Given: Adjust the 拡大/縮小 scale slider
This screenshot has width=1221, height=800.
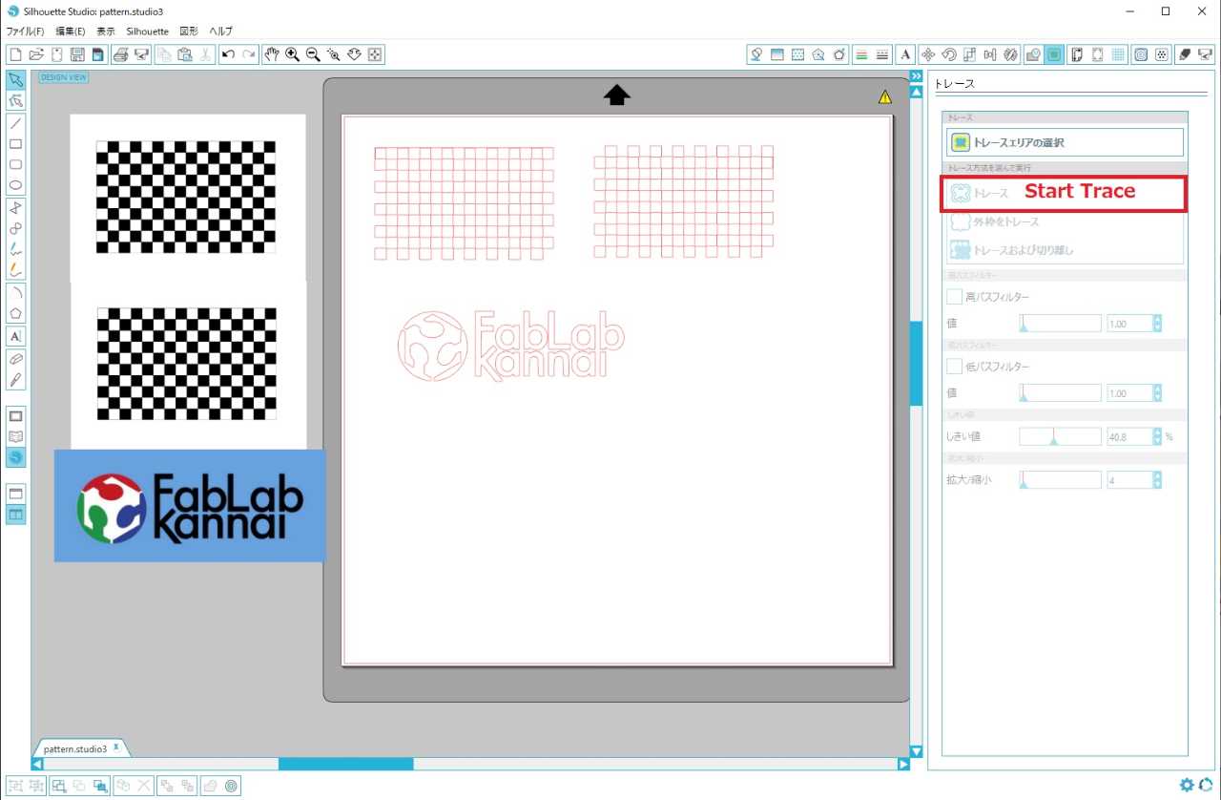Looking at the screenshot, I should point(1060,479).
